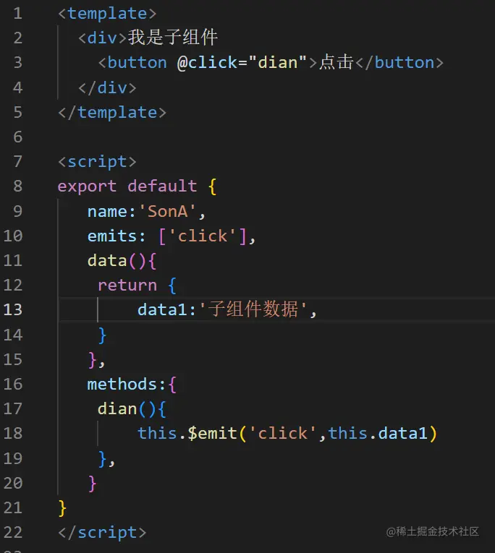495x553 pixels.
Task: Click the '子组件数据' string
Action: [x=253, y=309]
